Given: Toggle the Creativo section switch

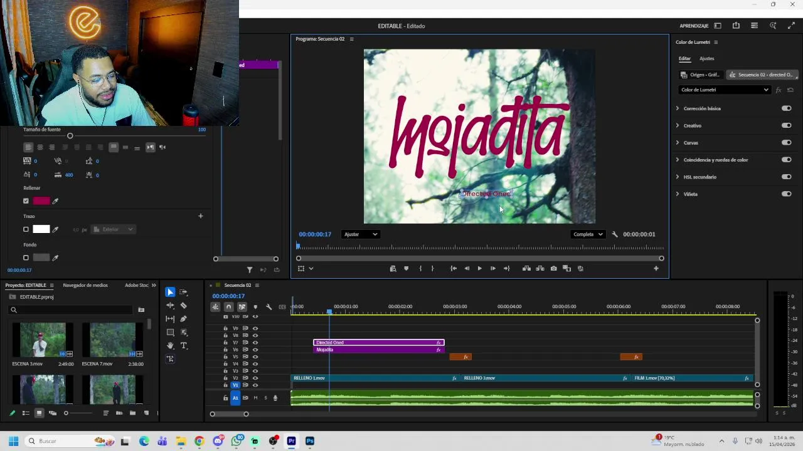Looking at the screenshot, I should click(787, 125).
